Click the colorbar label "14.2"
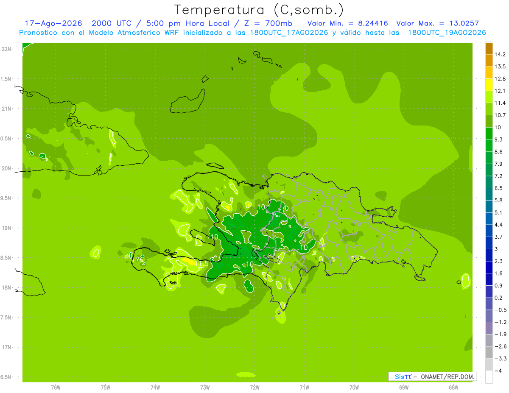Image resolution: width=509 pixels, height=393 pixels. [501, 54]
